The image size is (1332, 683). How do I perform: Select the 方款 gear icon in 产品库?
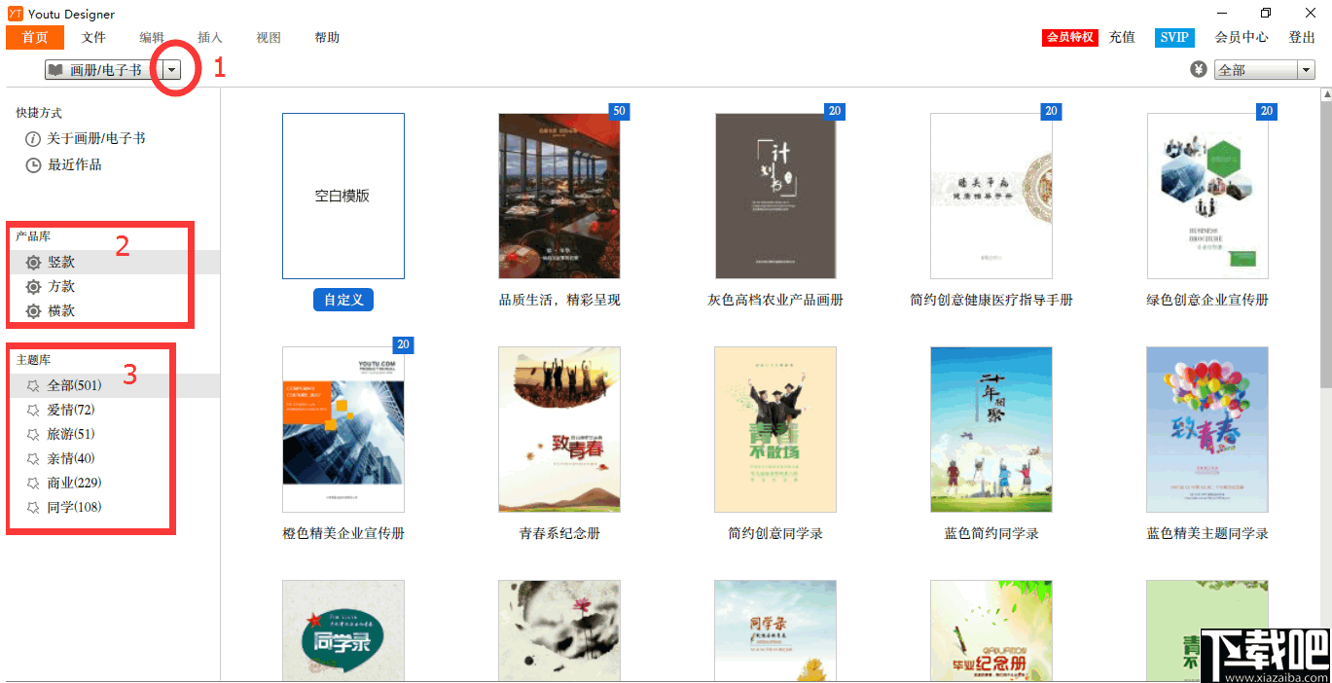[x=32, y=286]
